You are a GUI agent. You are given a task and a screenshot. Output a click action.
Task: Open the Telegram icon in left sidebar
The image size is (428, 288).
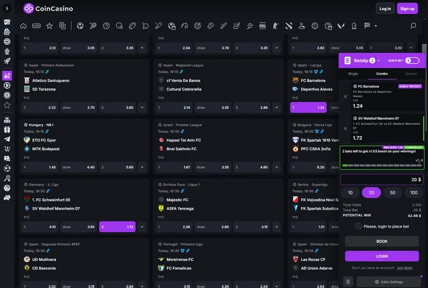tap(7, 139)
